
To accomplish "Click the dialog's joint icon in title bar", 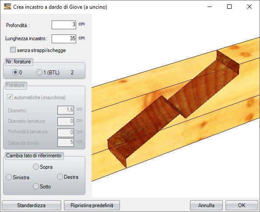I will click(x=7, y=7).
